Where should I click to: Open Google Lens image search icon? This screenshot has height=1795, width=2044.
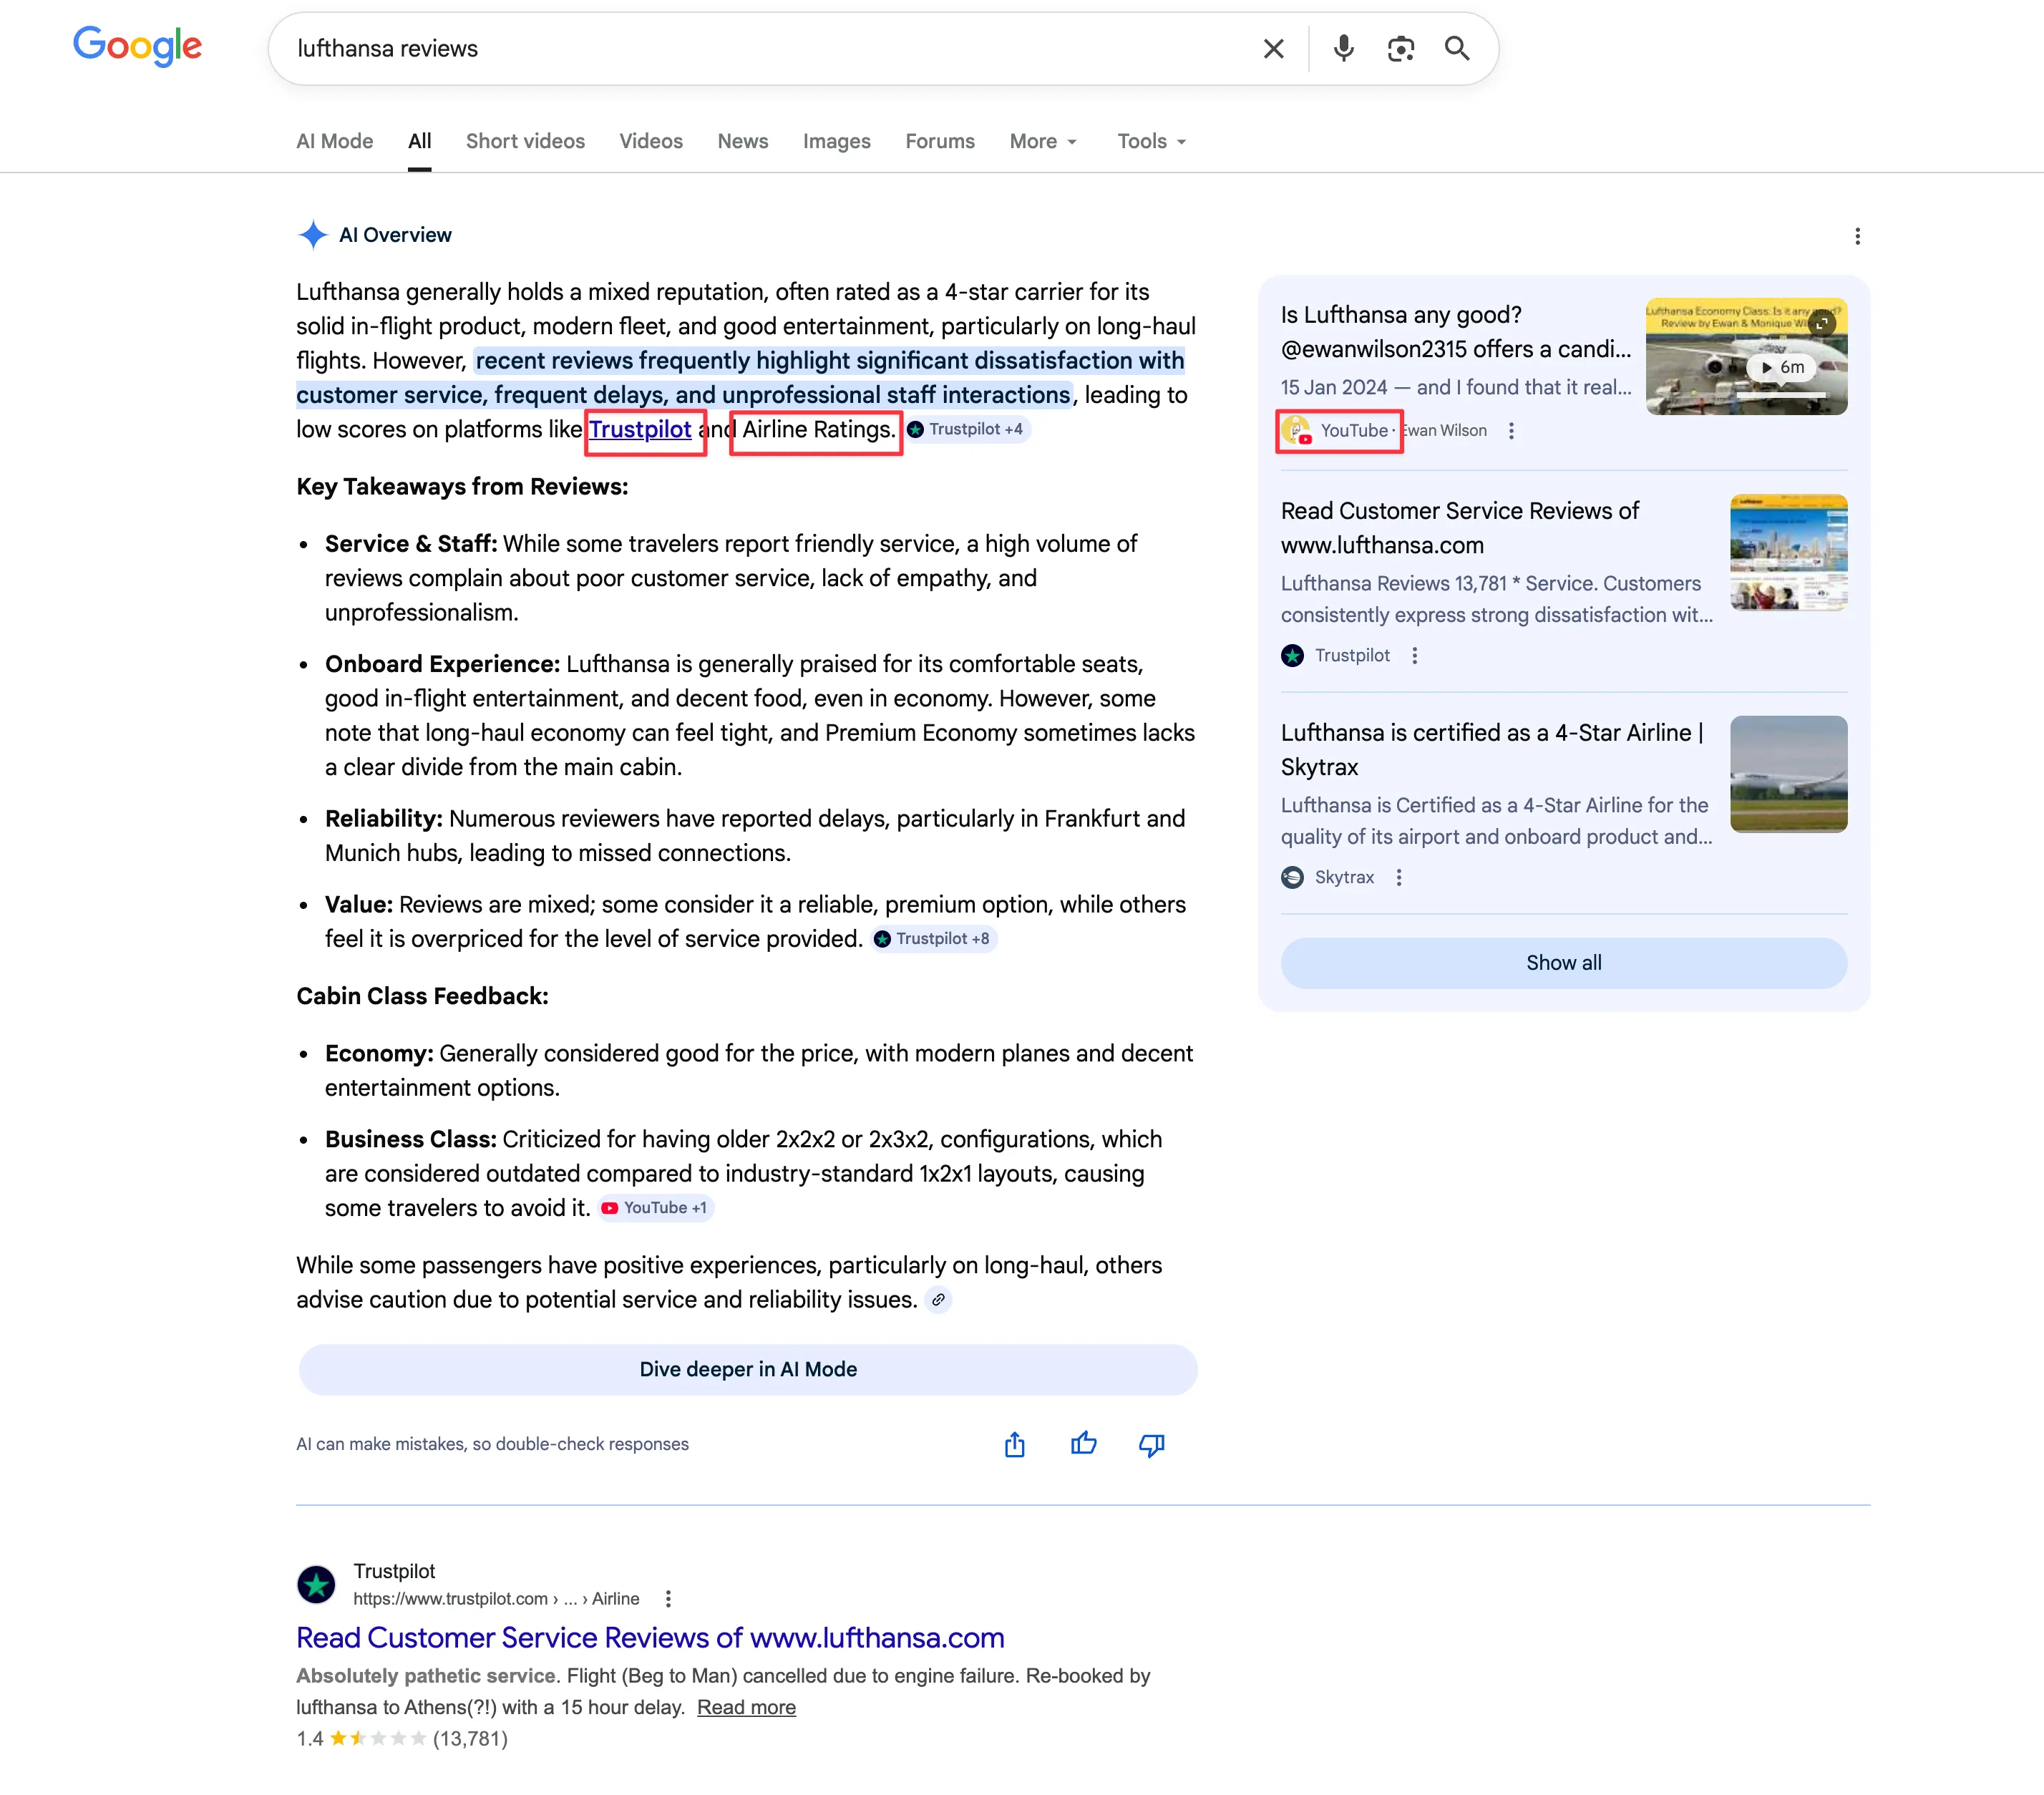click(x=1400, y=49)
